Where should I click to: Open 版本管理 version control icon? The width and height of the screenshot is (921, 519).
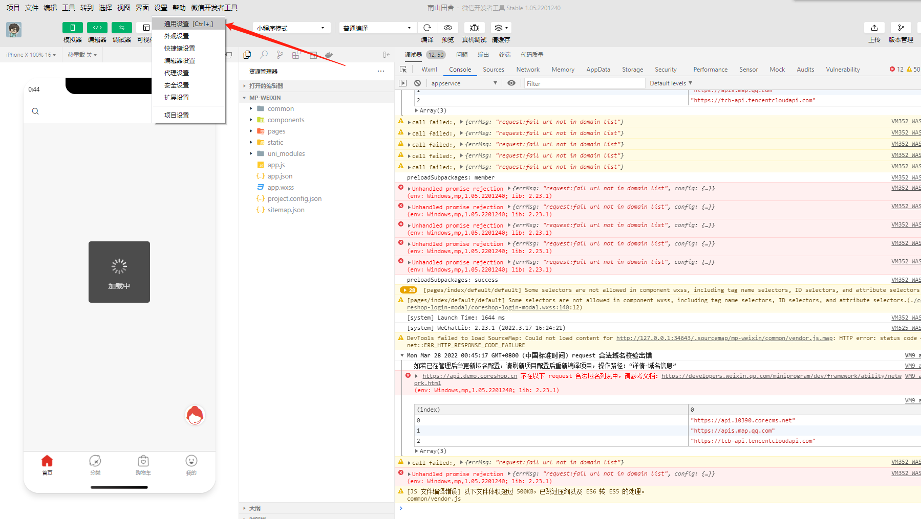[x=901, y=28]
